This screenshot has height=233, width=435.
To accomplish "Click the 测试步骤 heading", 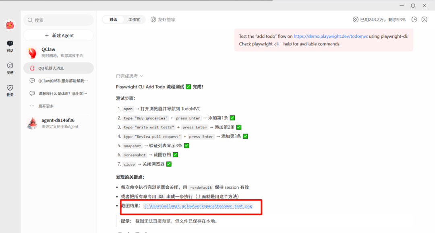I will pos(126,98).
